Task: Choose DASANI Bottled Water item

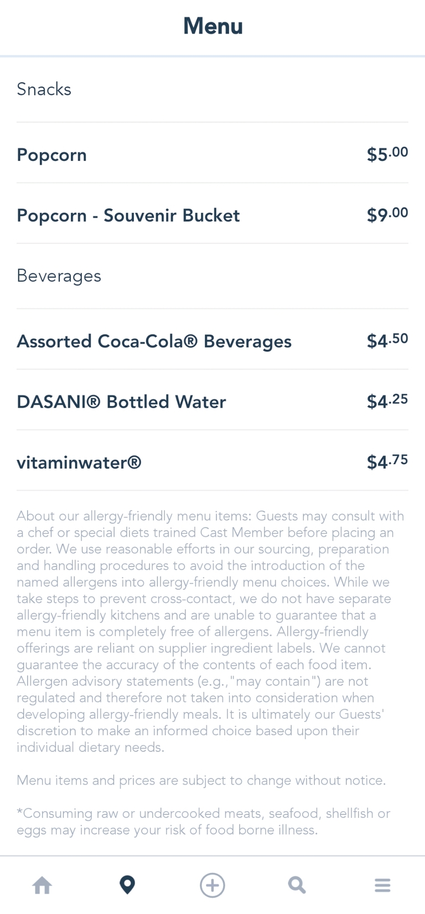Action: pos(121,402)
